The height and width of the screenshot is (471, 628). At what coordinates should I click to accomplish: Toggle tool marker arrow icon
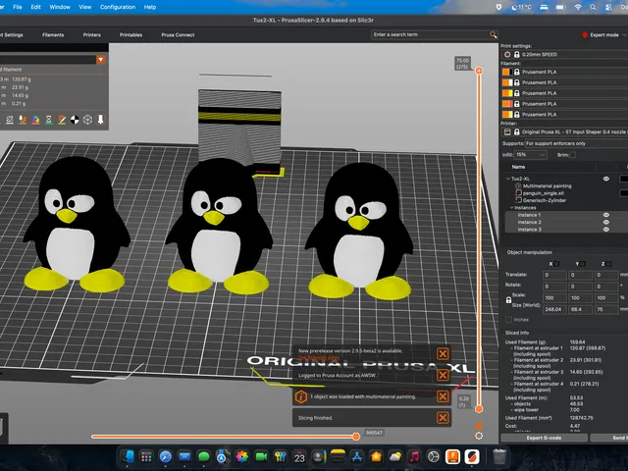(100, 120)
